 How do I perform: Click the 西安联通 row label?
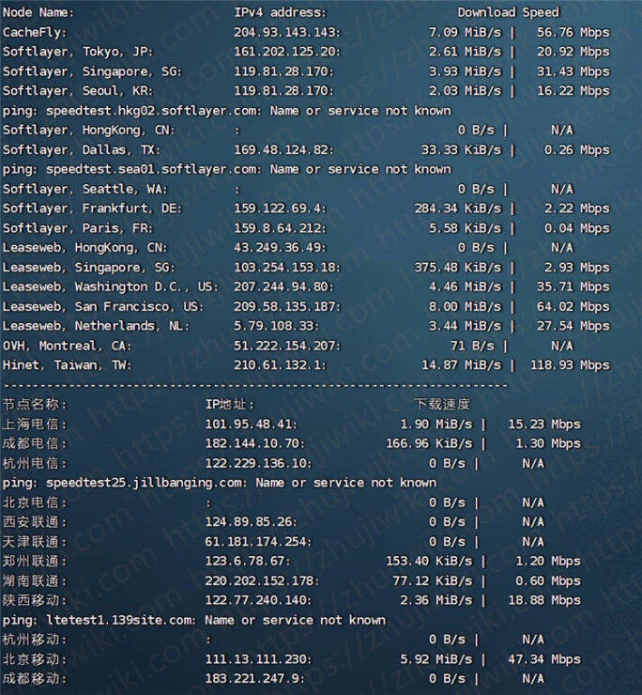click(35, 522)
